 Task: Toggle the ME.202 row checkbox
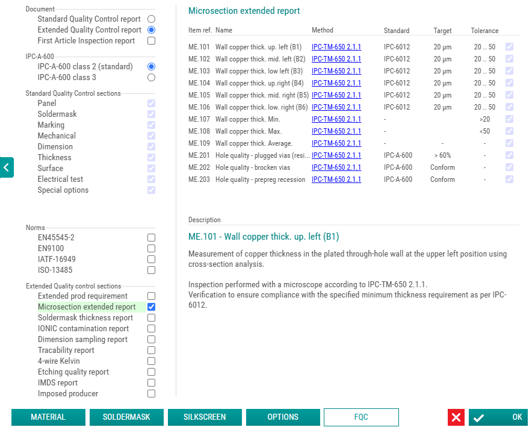click(509, 167)
